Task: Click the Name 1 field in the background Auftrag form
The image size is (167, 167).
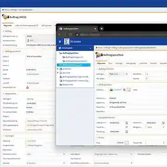Action: (40, 57)
